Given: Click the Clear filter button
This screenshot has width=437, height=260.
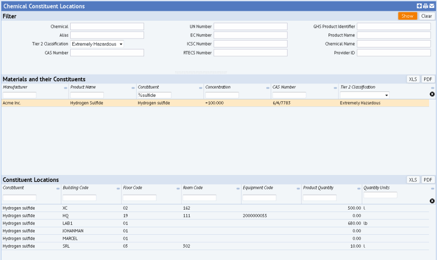Looking at the screenshot, I should [x=427, y=16].
